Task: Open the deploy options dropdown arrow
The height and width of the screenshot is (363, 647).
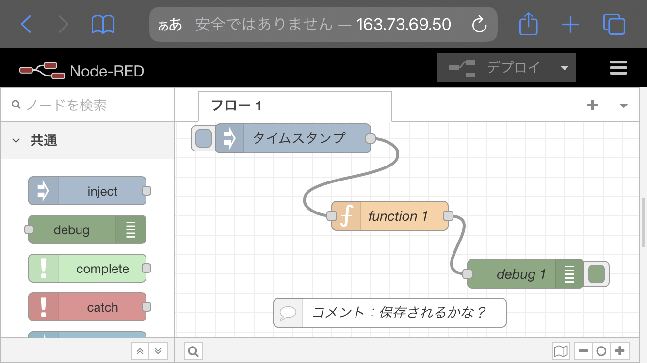Action: 565,68
